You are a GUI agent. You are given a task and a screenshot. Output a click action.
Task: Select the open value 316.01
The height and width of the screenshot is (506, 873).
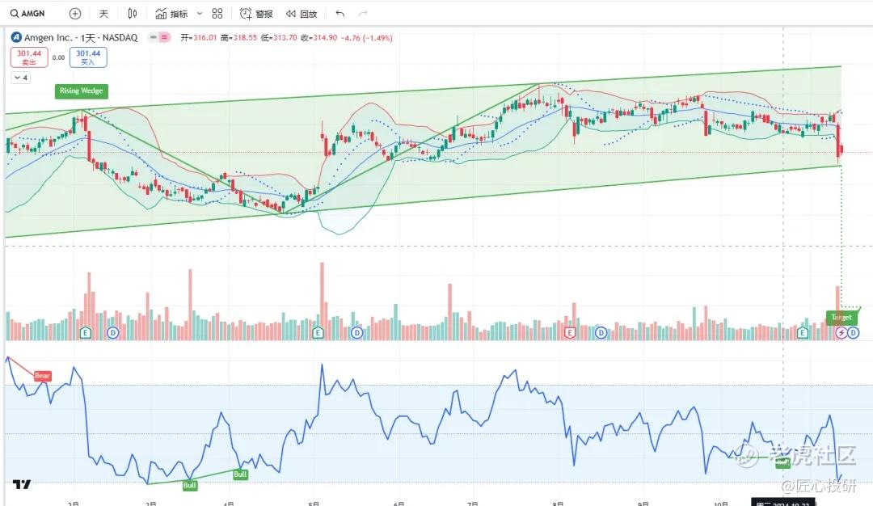click(x=205, y=38)
